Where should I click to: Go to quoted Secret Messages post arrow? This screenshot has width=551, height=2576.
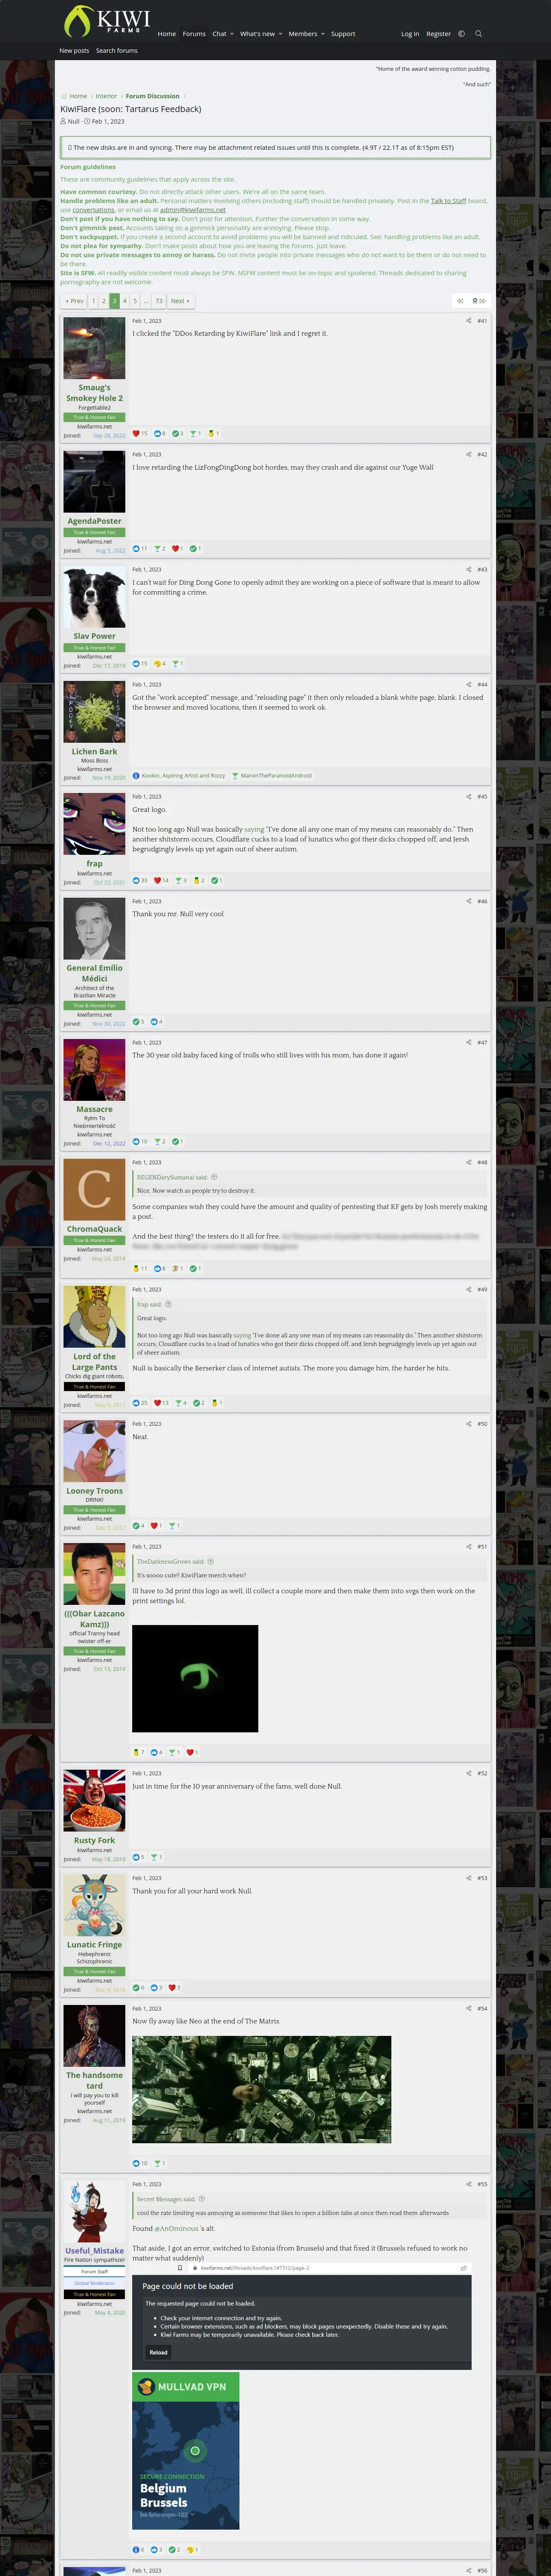pyautogui.click(x=202, y=2199)
